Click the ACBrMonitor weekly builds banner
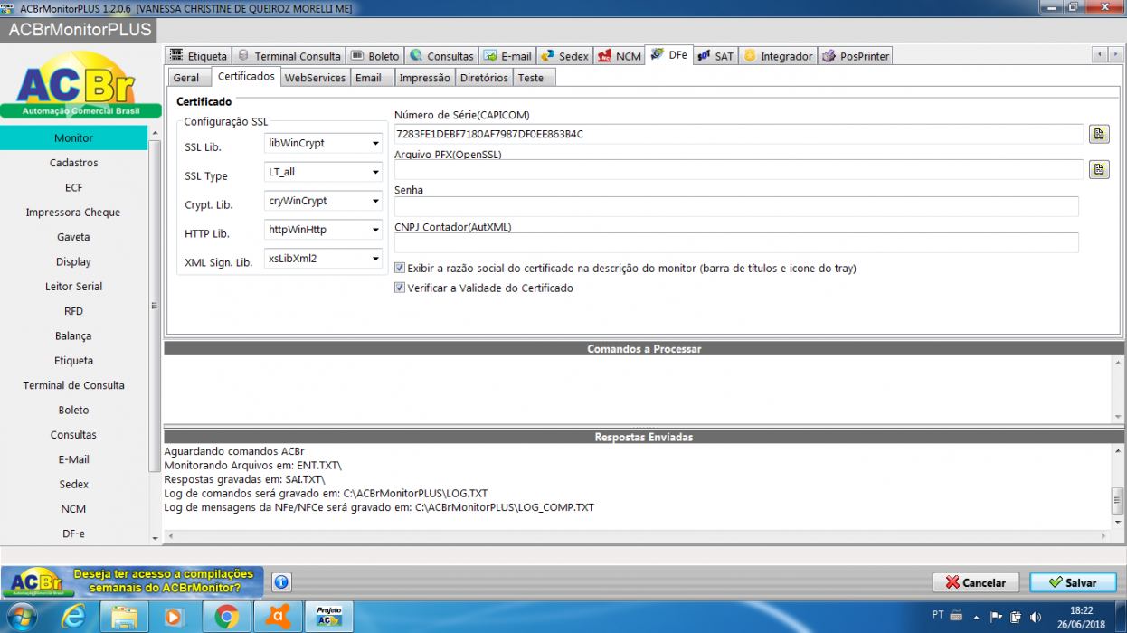 (x=132, y=581)
